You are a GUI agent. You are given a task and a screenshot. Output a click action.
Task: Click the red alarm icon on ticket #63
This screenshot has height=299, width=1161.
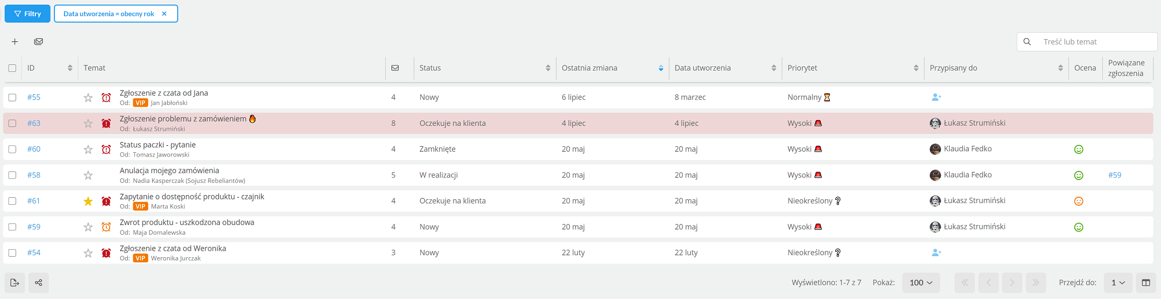pyautogui.click(x=106, y=123)
